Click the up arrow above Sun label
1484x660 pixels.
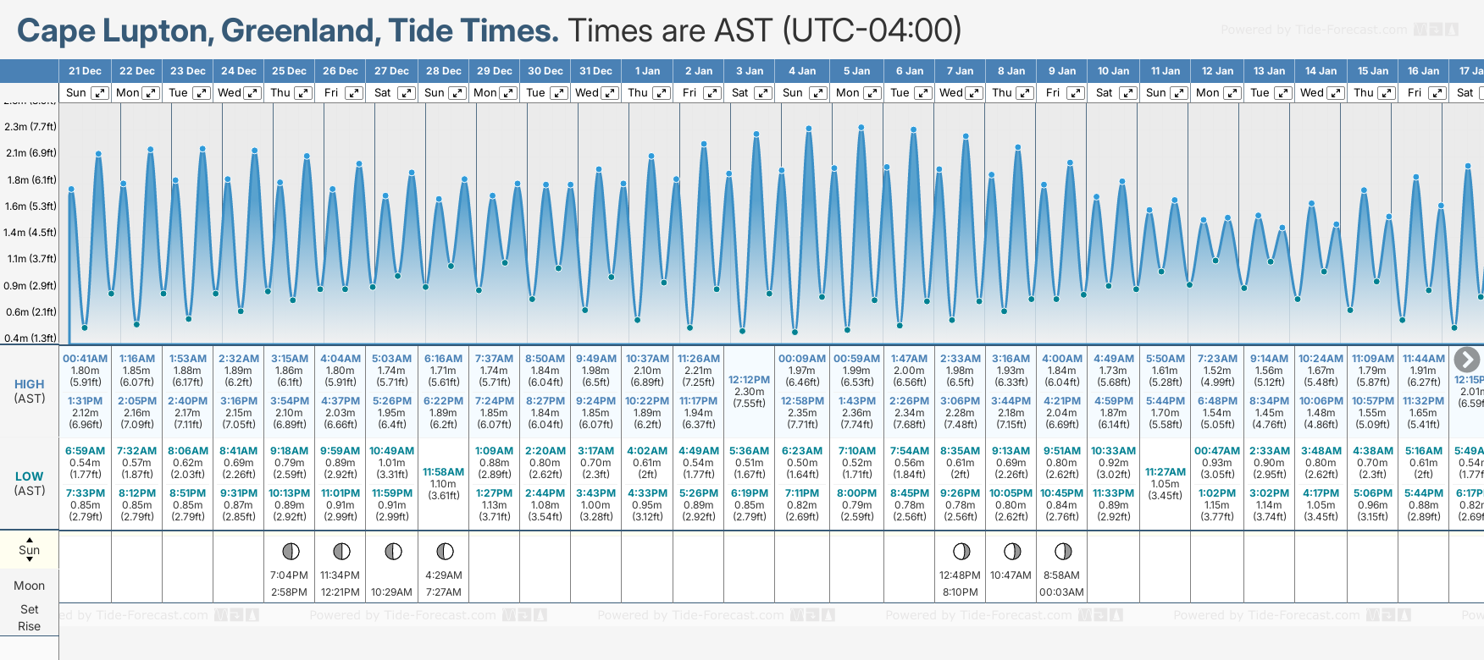tap(30, 539)
